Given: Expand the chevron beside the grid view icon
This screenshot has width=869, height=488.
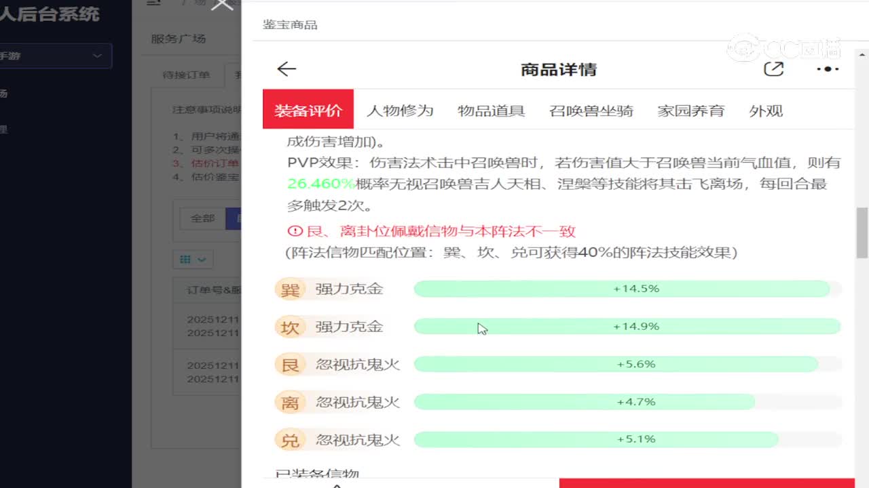Looking at the screenshot, I should pos(201,259).
